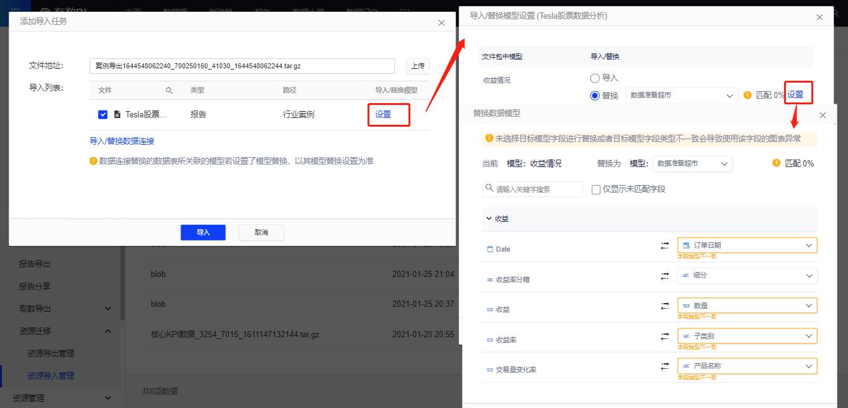Select the 导入 radio button

(595, 78)
